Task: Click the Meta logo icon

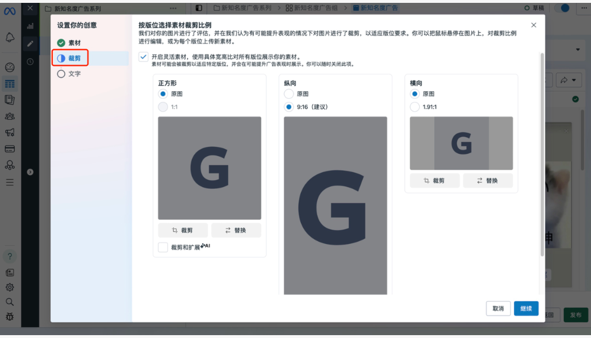Action: point(10,9)
